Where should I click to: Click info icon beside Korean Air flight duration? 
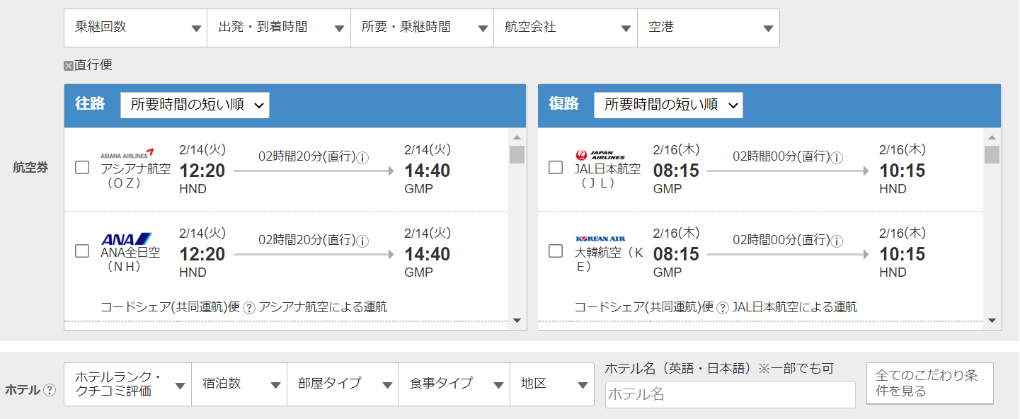(837, 241)
